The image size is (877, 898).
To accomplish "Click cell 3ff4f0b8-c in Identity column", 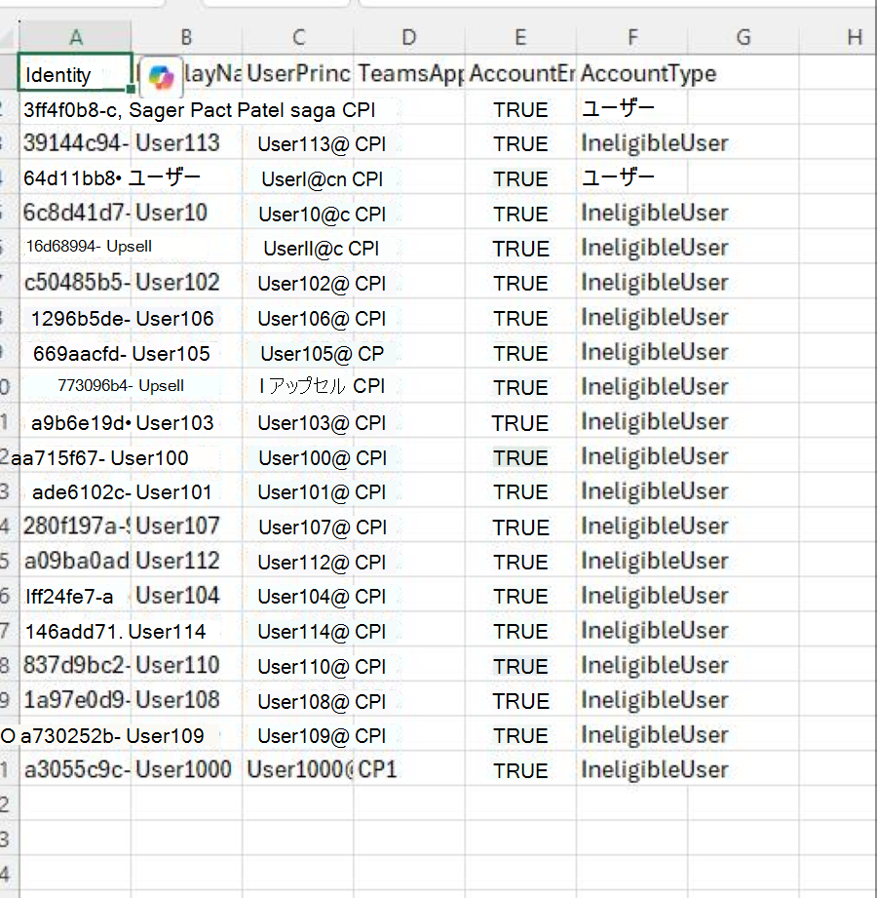I will pos(75,109).
